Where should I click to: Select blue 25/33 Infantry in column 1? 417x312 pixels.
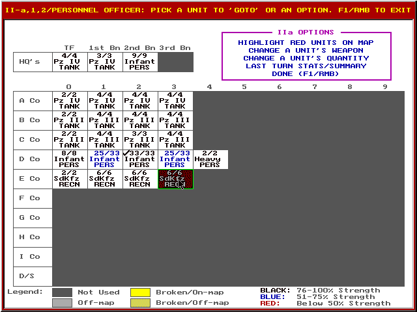104,159
